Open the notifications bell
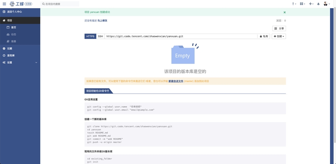 (318, 4)
